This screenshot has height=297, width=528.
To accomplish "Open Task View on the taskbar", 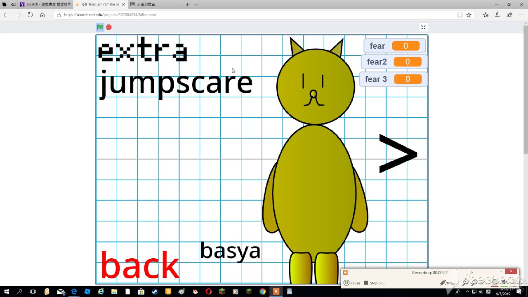I will 33,292.
